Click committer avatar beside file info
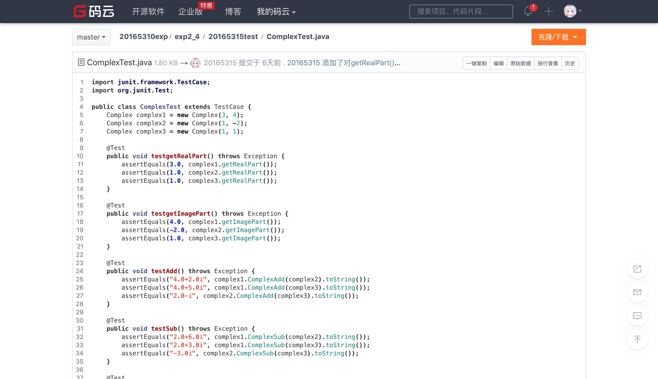Screen dimensions: 658x379 click(195, 63)
